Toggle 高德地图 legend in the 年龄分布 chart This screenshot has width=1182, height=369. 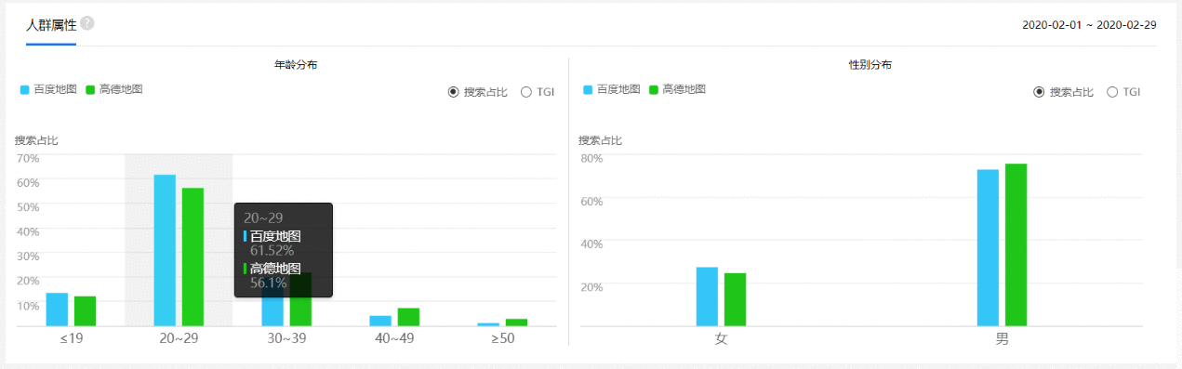click(113, 89)
